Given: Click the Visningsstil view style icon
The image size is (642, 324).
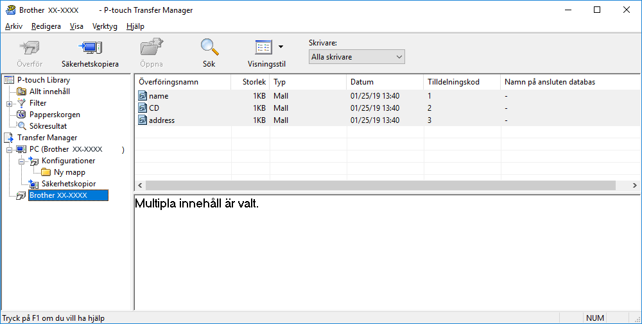Looking at the screenshot, I should [x=263, y=47].
